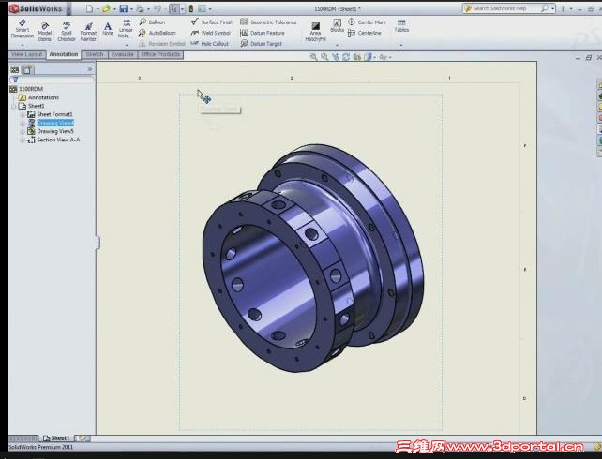Open dropdown arrow next to Print icon
Viewport: 602px width, 459px height.
[148, 8]
